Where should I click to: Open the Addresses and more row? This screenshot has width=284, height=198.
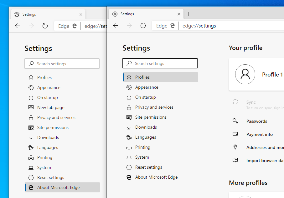coord(256,147)
